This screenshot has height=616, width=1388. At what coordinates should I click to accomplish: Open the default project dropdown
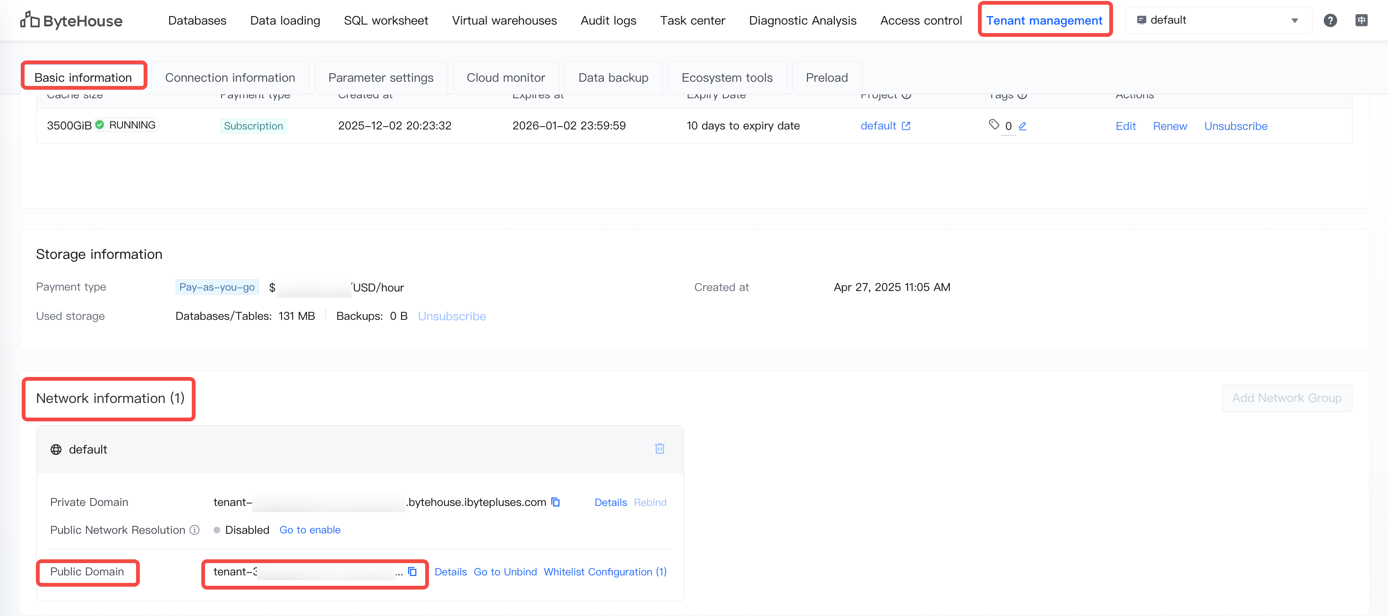pyautogui.click(x=1218, y=20)
